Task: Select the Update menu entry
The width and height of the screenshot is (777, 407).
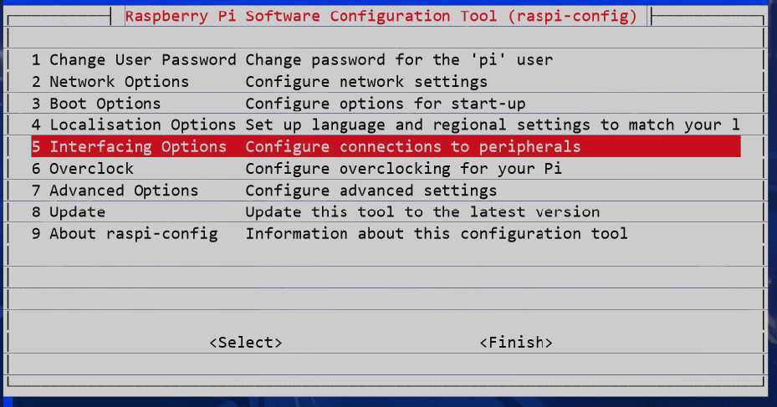Action: pos(69,212)
